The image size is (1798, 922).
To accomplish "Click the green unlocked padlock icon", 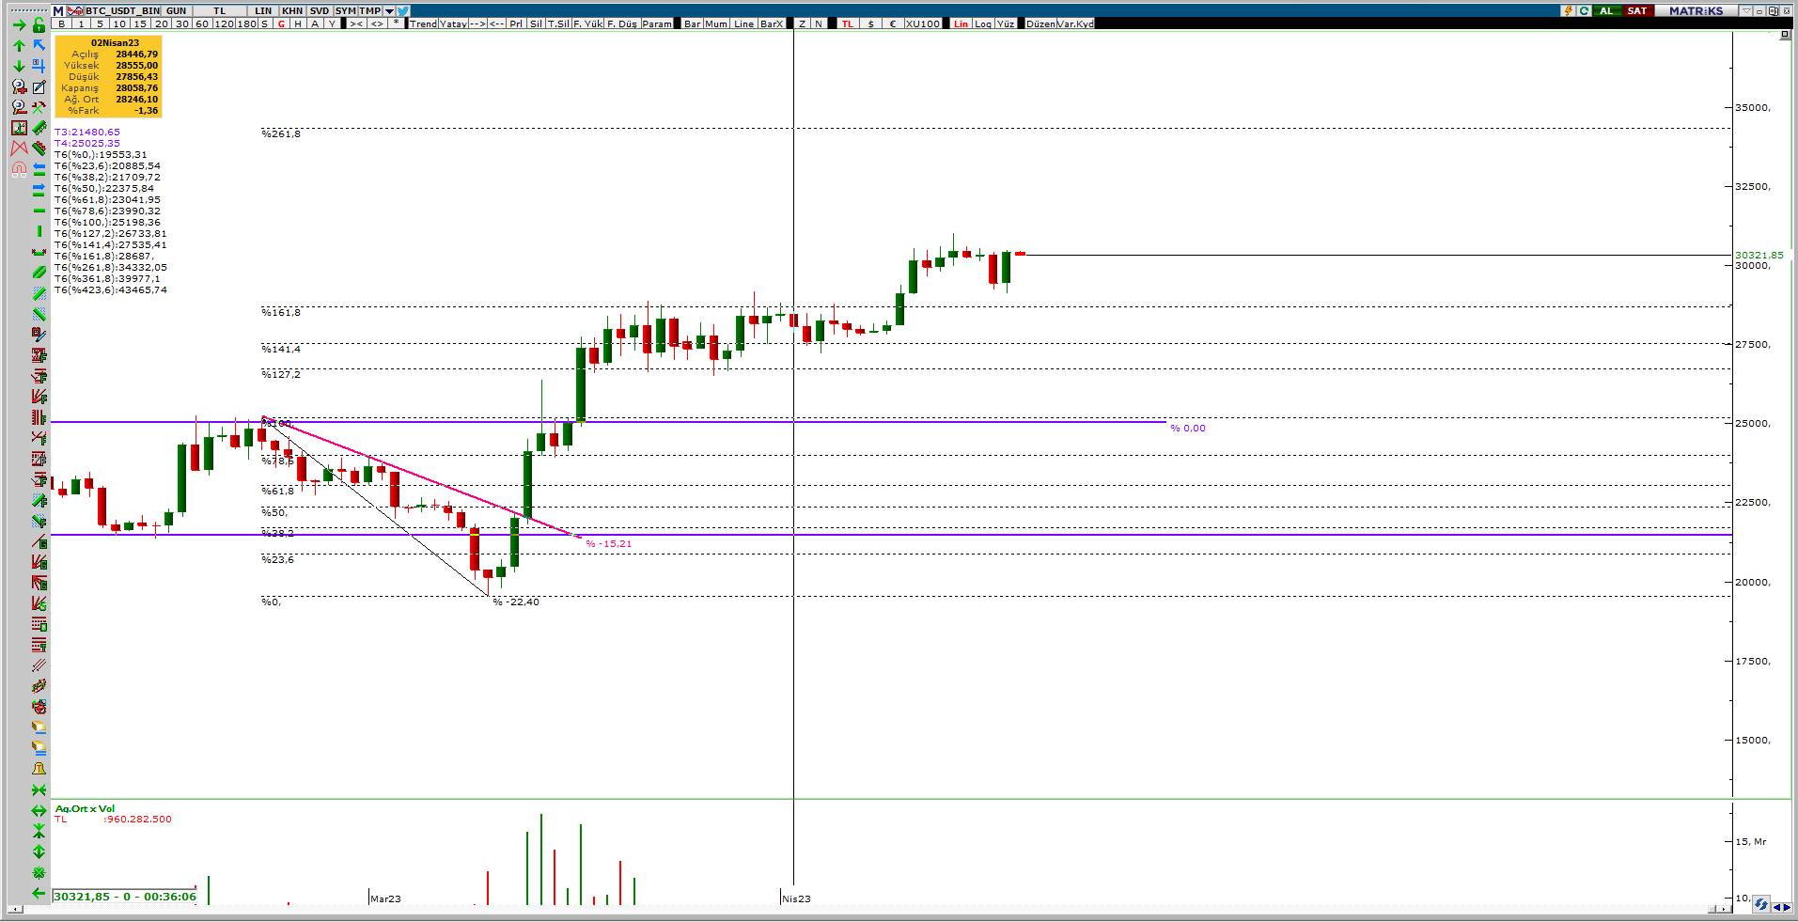I will point(39,25).
